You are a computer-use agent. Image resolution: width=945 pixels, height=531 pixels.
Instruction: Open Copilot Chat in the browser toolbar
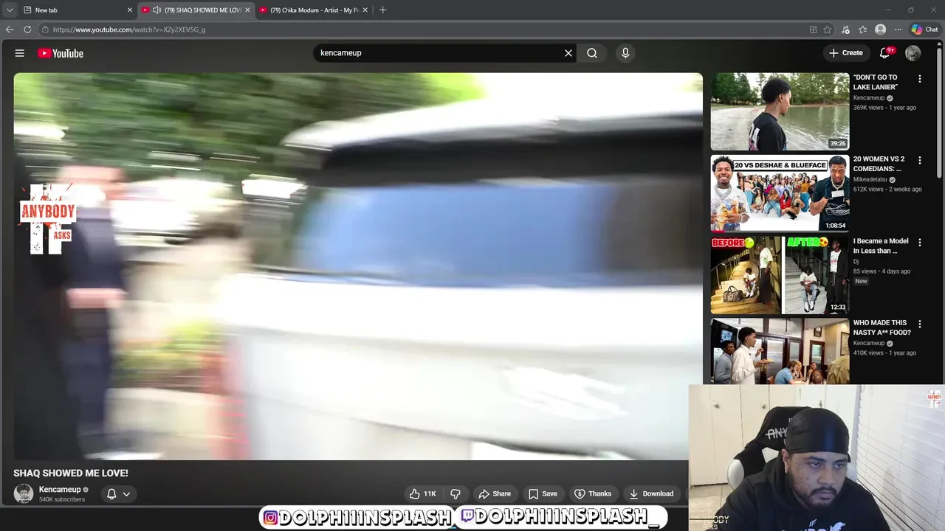point(924,29)
